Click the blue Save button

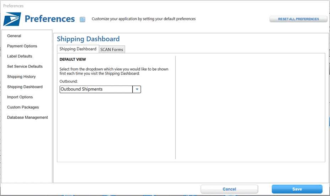(x=297, y=189)
